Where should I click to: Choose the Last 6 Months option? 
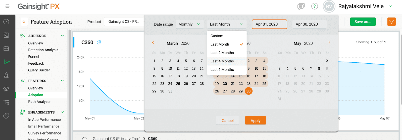point(222,70)
